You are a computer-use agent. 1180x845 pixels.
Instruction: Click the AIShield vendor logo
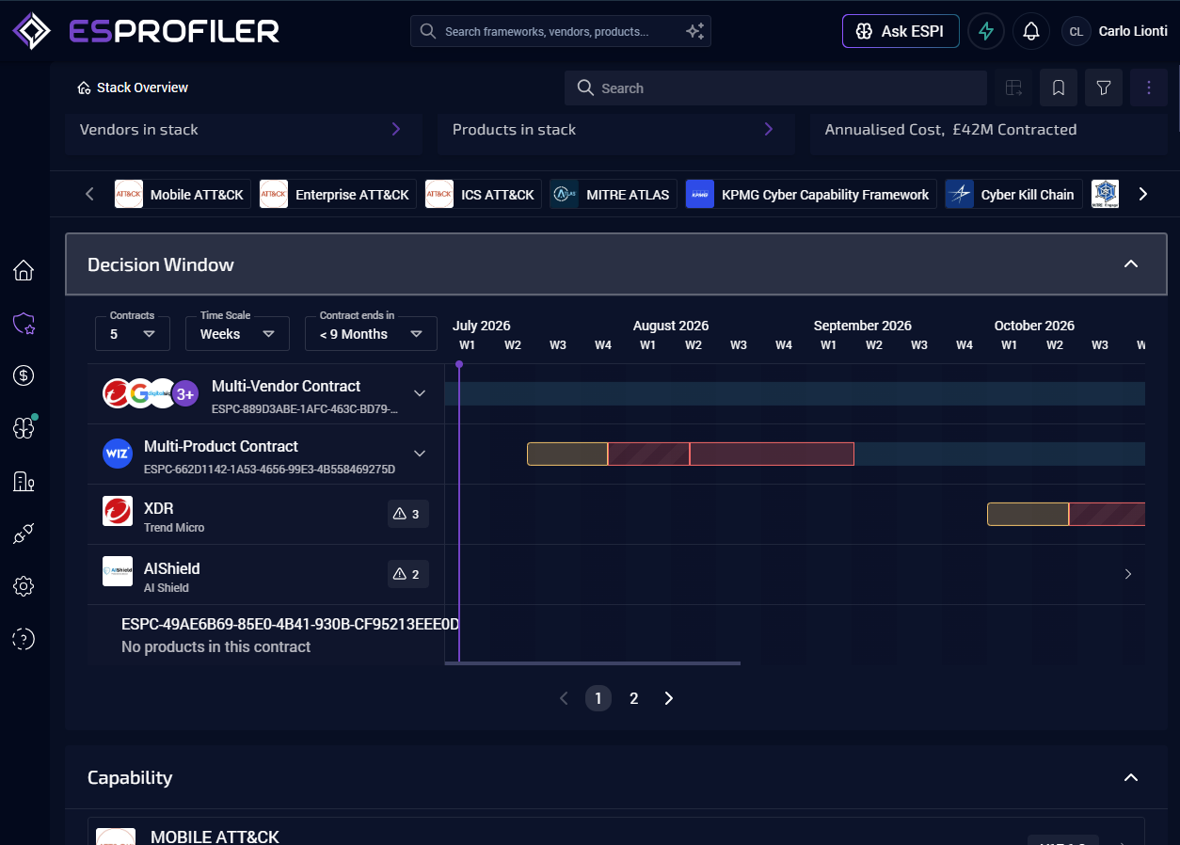118,571
